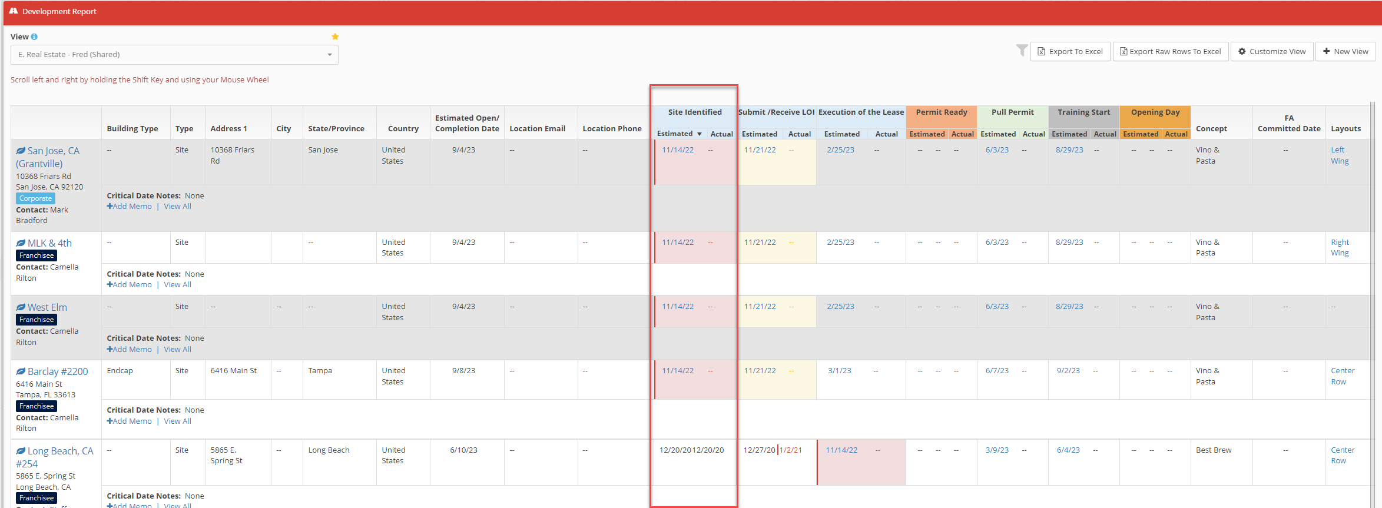Click the View info icon
This screenshot has height=508, width=1382.
click(x=34, y=37)
